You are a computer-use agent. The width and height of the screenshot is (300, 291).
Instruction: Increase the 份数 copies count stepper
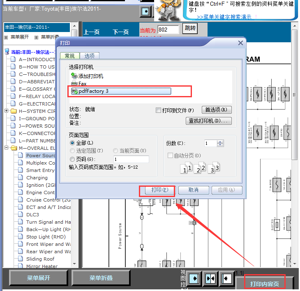coord(220,142)
